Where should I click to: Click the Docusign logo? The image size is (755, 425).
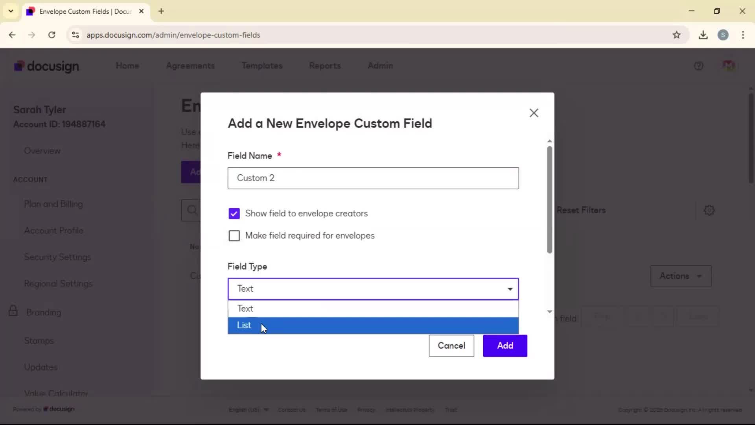tap(46, 66)
